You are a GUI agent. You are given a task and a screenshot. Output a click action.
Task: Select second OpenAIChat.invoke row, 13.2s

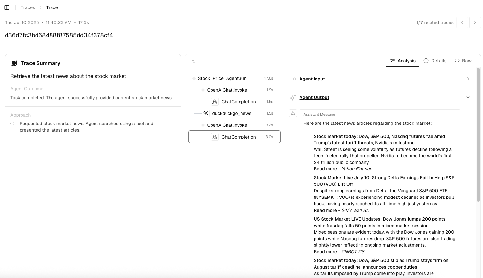point(234,125)
